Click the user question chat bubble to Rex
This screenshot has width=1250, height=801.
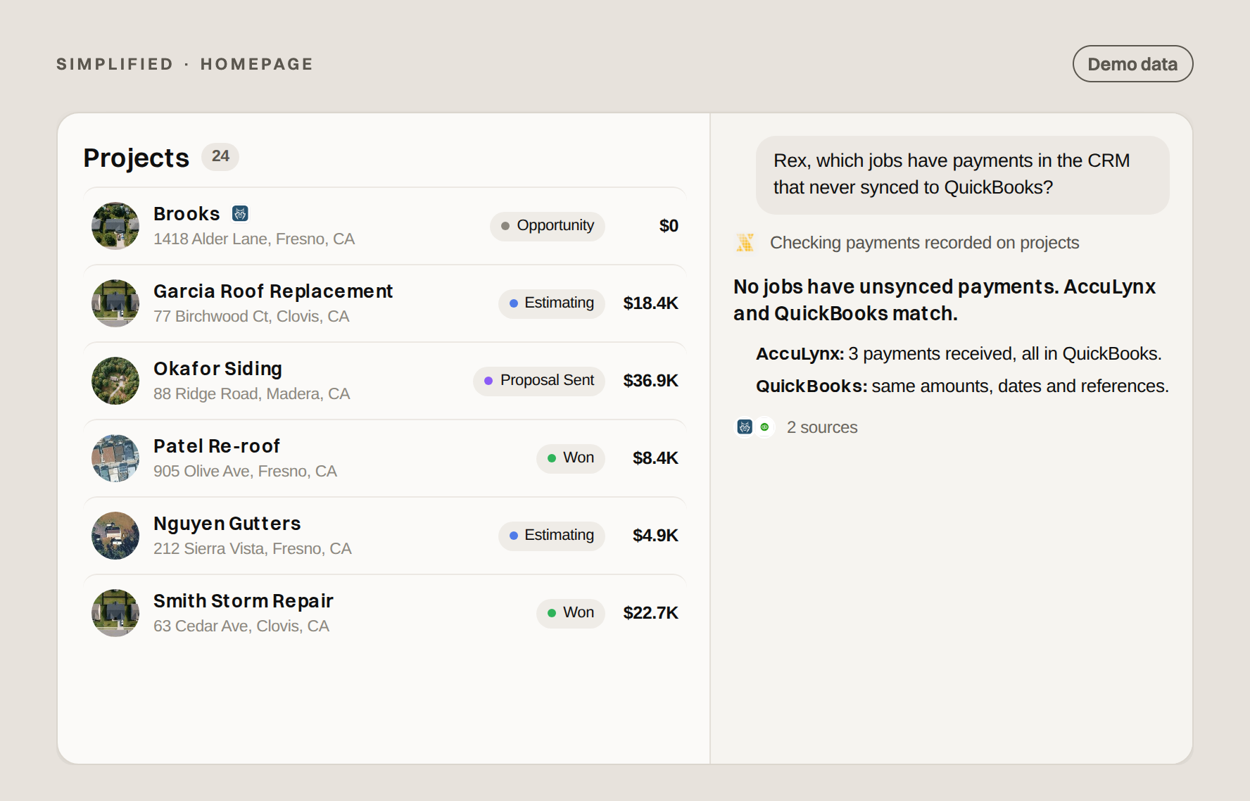(962, 175)
